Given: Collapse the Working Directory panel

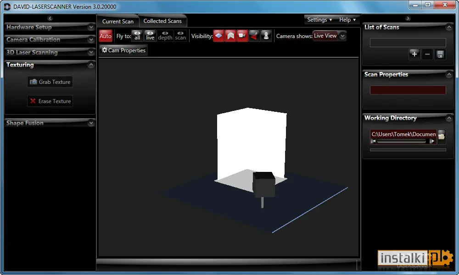Looking at the screenshot, I should [x=449, y=118].
